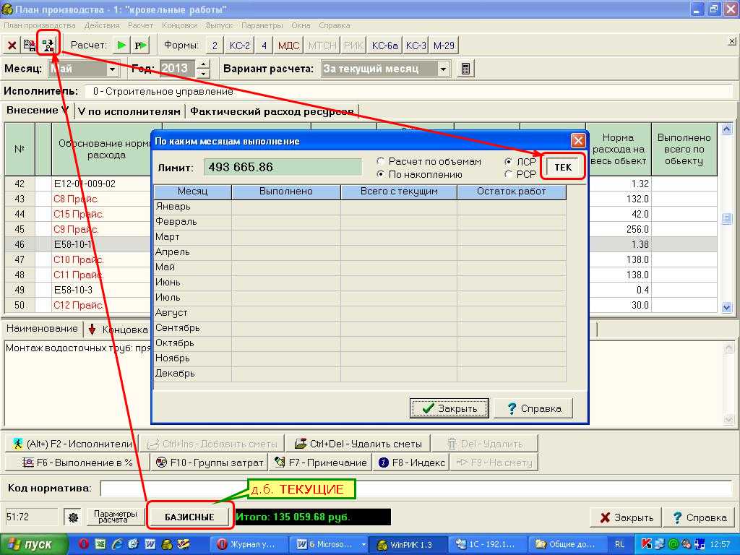The height and width of the screenshot is (555, 740).
Task: Close the По каким месяцам выполнение dialog
Action: coord(577,141)
